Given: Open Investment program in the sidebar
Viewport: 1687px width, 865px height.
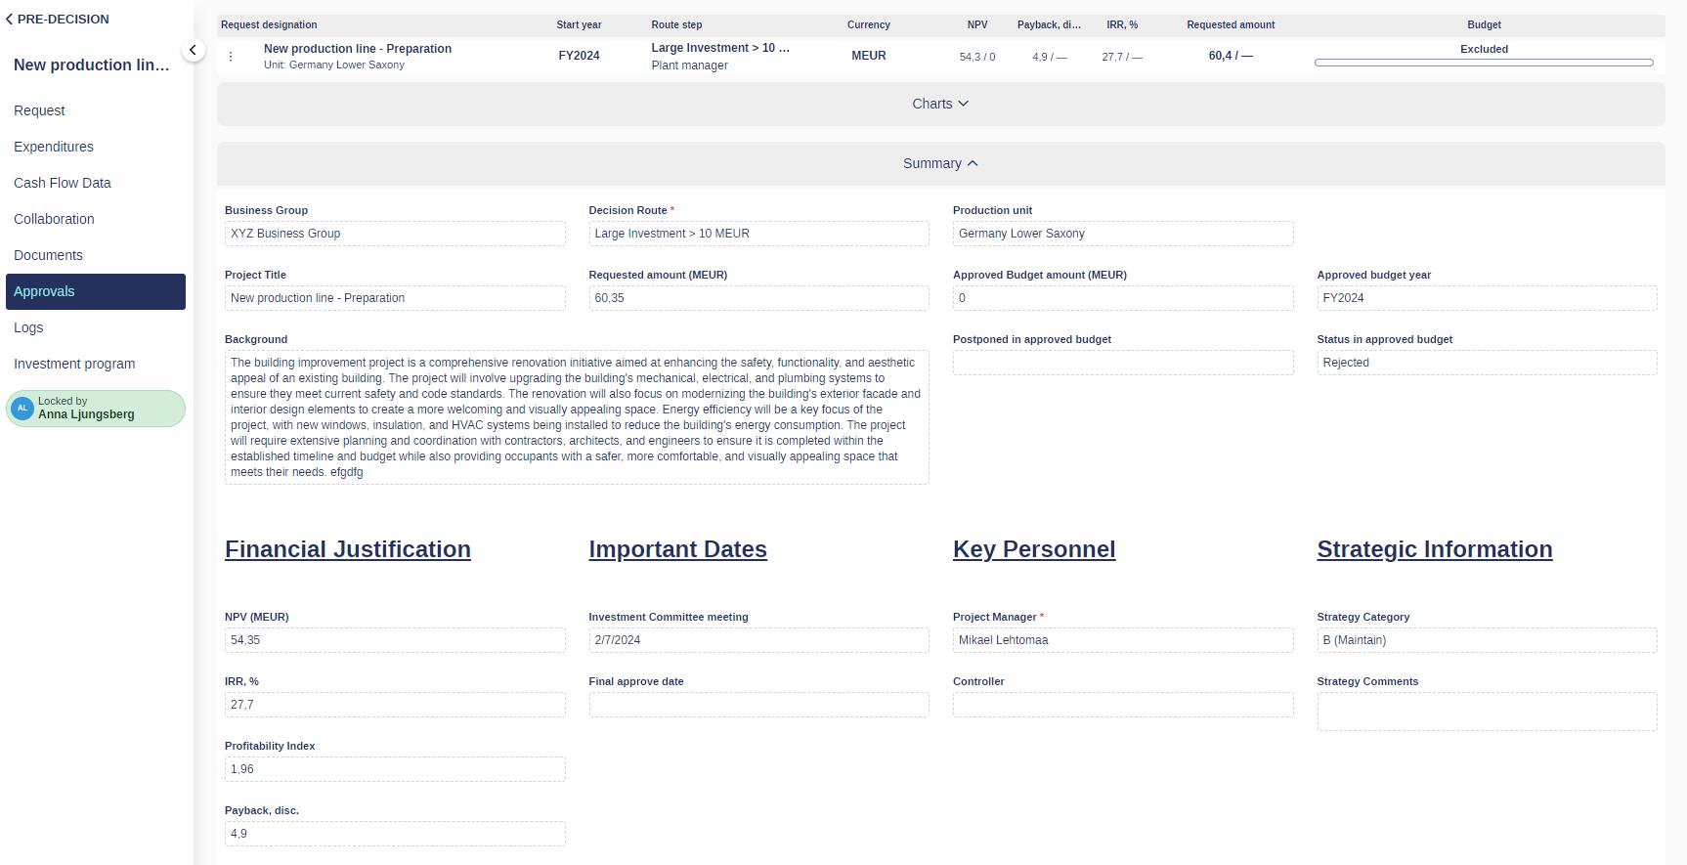Looking at the screenshot, I should click(x=74, y=364).
